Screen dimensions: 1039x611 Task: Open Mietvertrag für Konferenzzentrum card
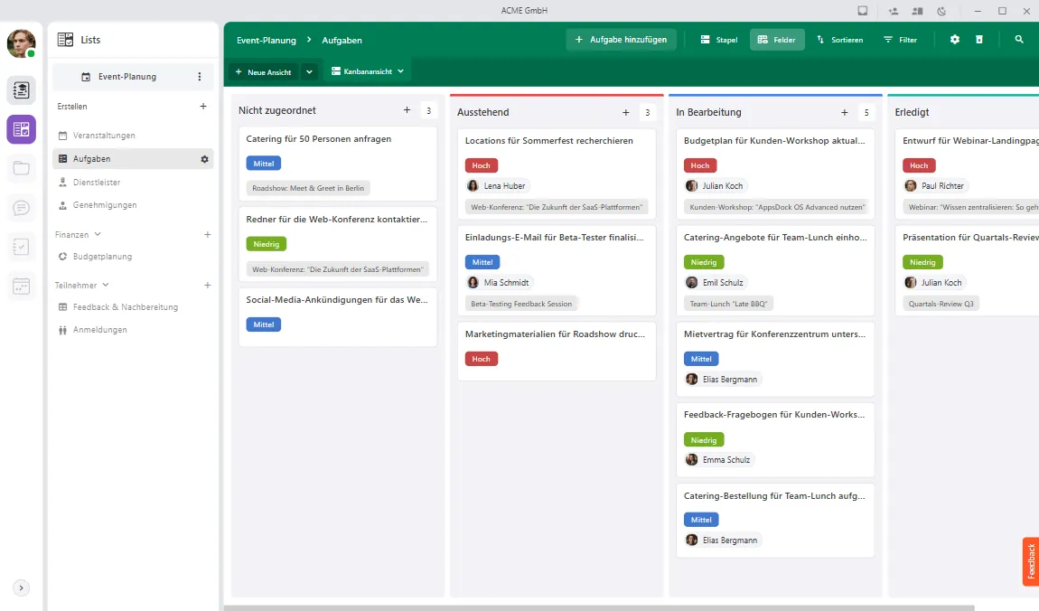point(775,359)
